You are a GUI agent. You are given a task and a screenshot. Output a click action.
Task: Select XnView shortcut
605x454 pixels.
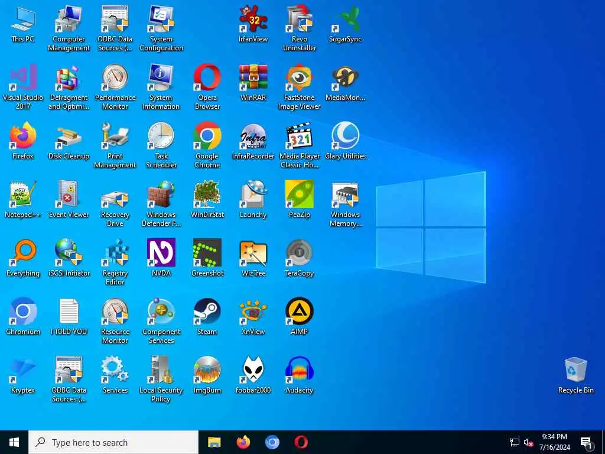tap(253, 316)
